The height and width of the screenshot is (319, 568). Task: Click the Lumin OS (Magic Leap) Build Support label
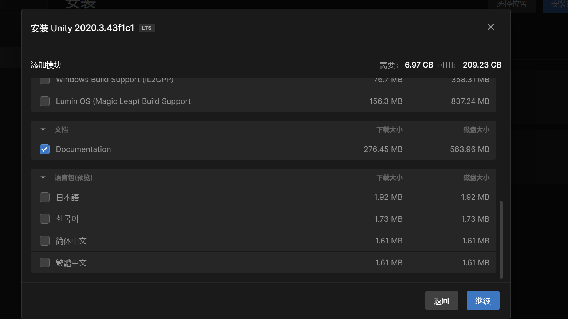tap(123, 101)
